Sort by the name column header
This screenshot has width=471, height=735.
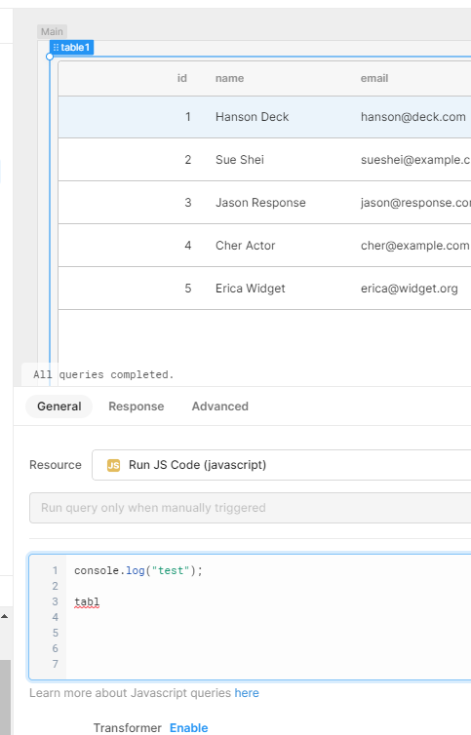[229, 78]
